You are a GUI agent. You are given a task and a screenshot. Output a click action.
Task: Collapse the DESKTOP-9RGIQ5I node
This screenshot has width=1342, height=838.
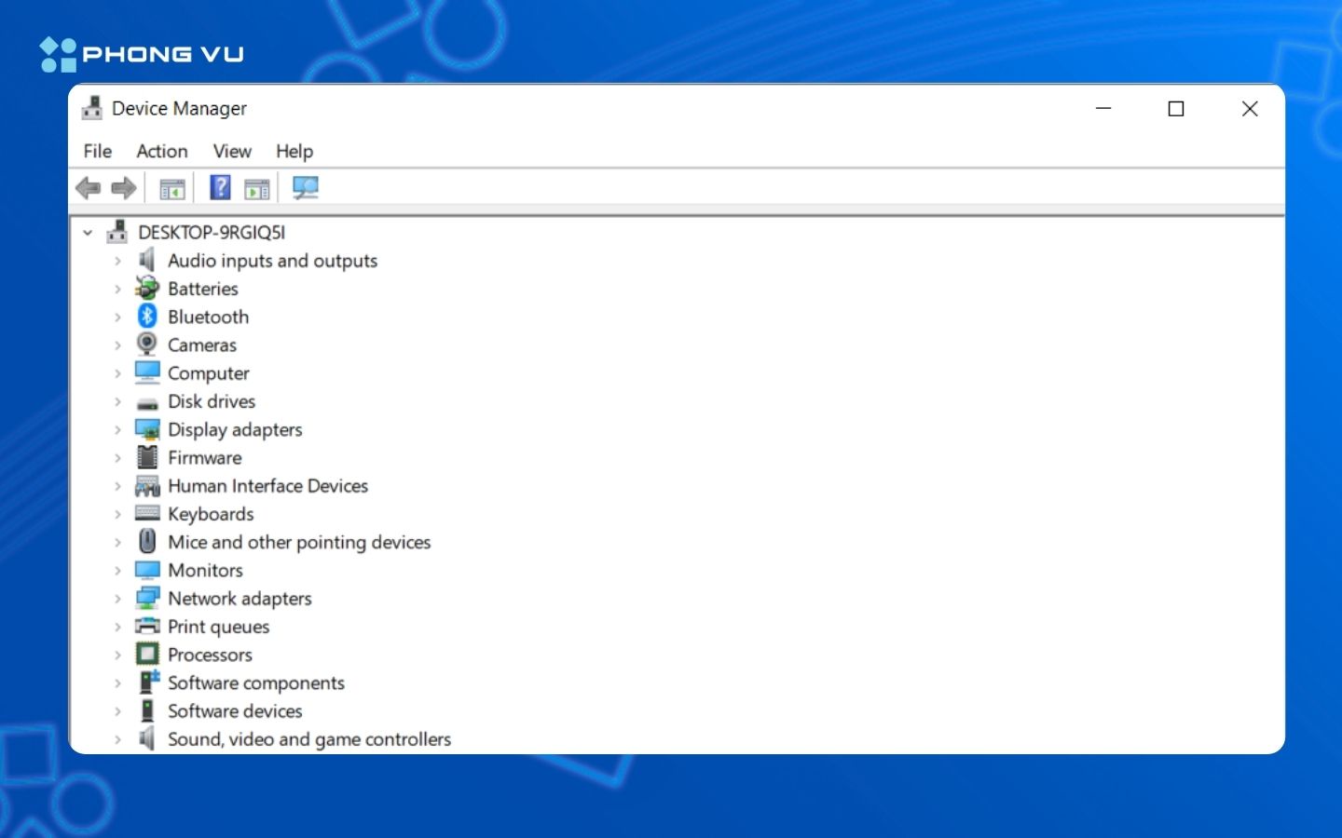coord(88,232)
